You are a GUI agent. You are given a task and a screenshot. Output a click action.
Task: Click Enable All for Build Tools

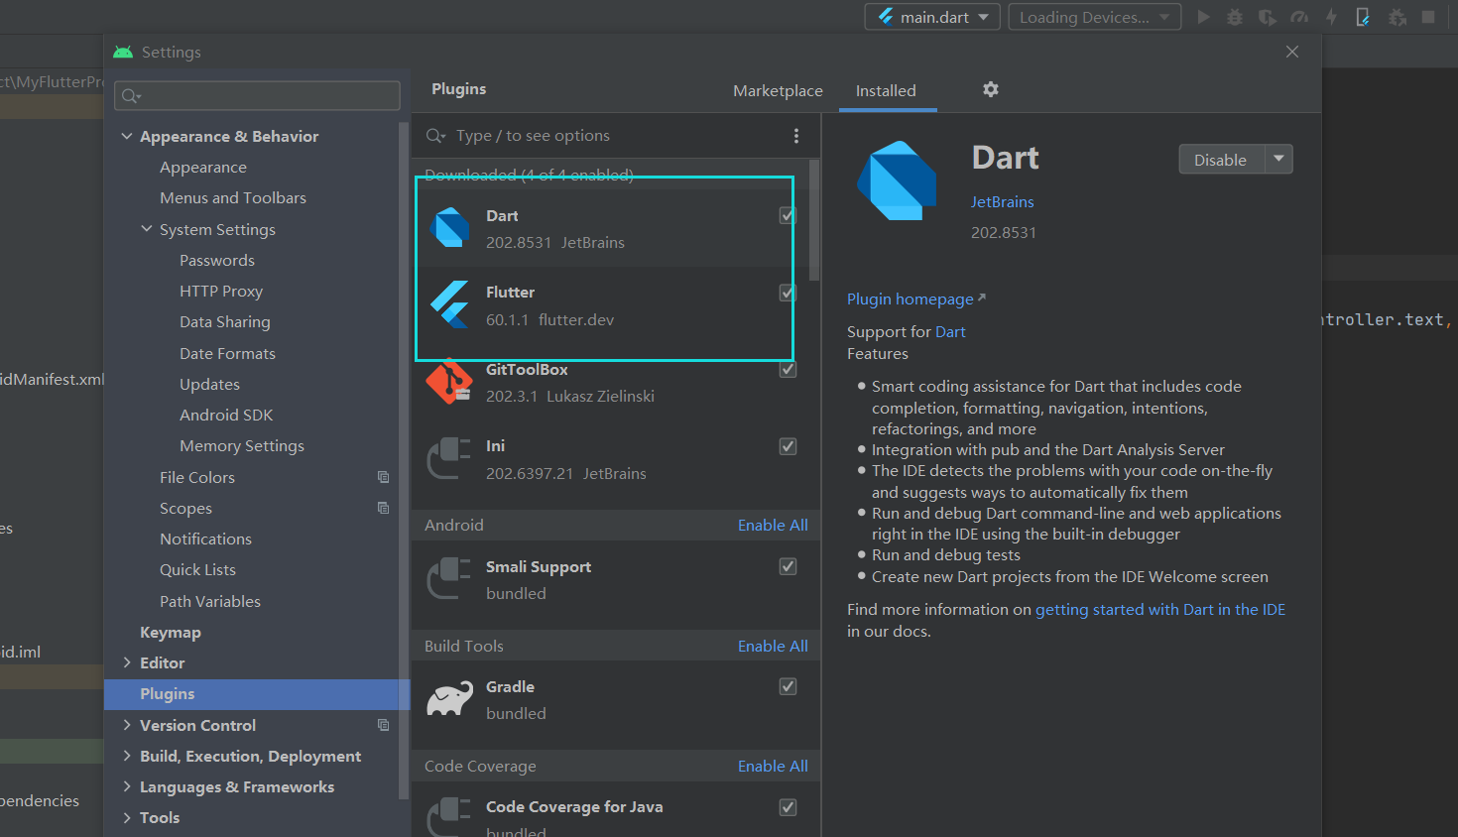pos(773,646)
